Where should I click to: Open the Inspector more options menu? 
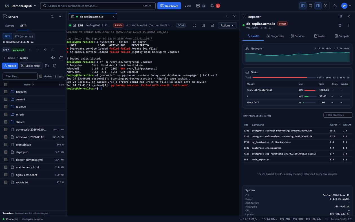[349, 25]
